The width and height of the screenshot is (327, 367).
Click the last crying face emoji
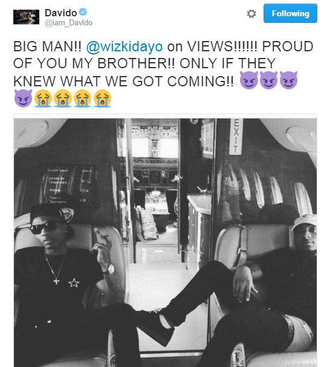pos(102,98)
